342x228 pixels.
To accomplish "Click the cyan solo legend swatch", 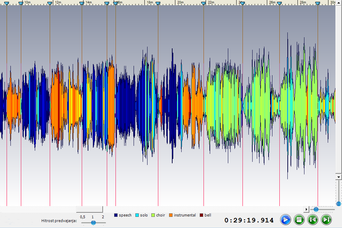I will click(x=137, y=215).
